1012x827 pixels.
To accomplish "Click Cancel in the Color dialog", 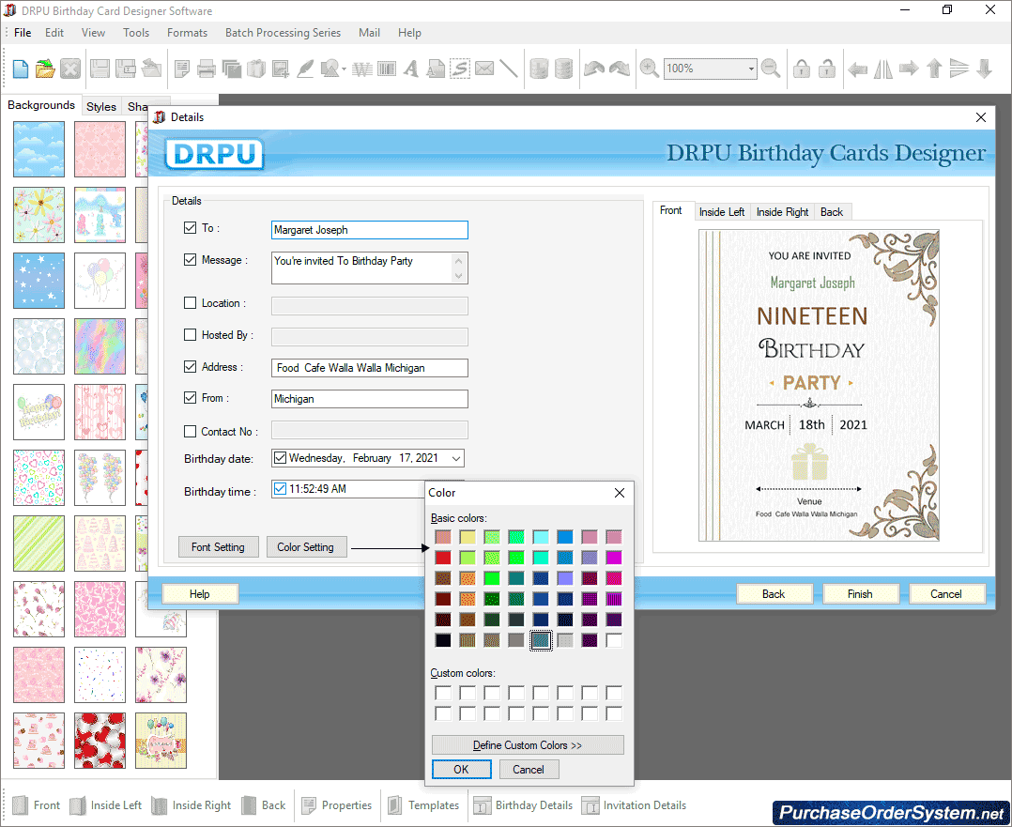I will [x=528, y=770].
